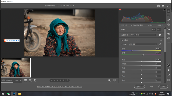This screenshot has height=96, width=172.
Task: Click the 阴影 shadows slider handle
Action: 141,74
